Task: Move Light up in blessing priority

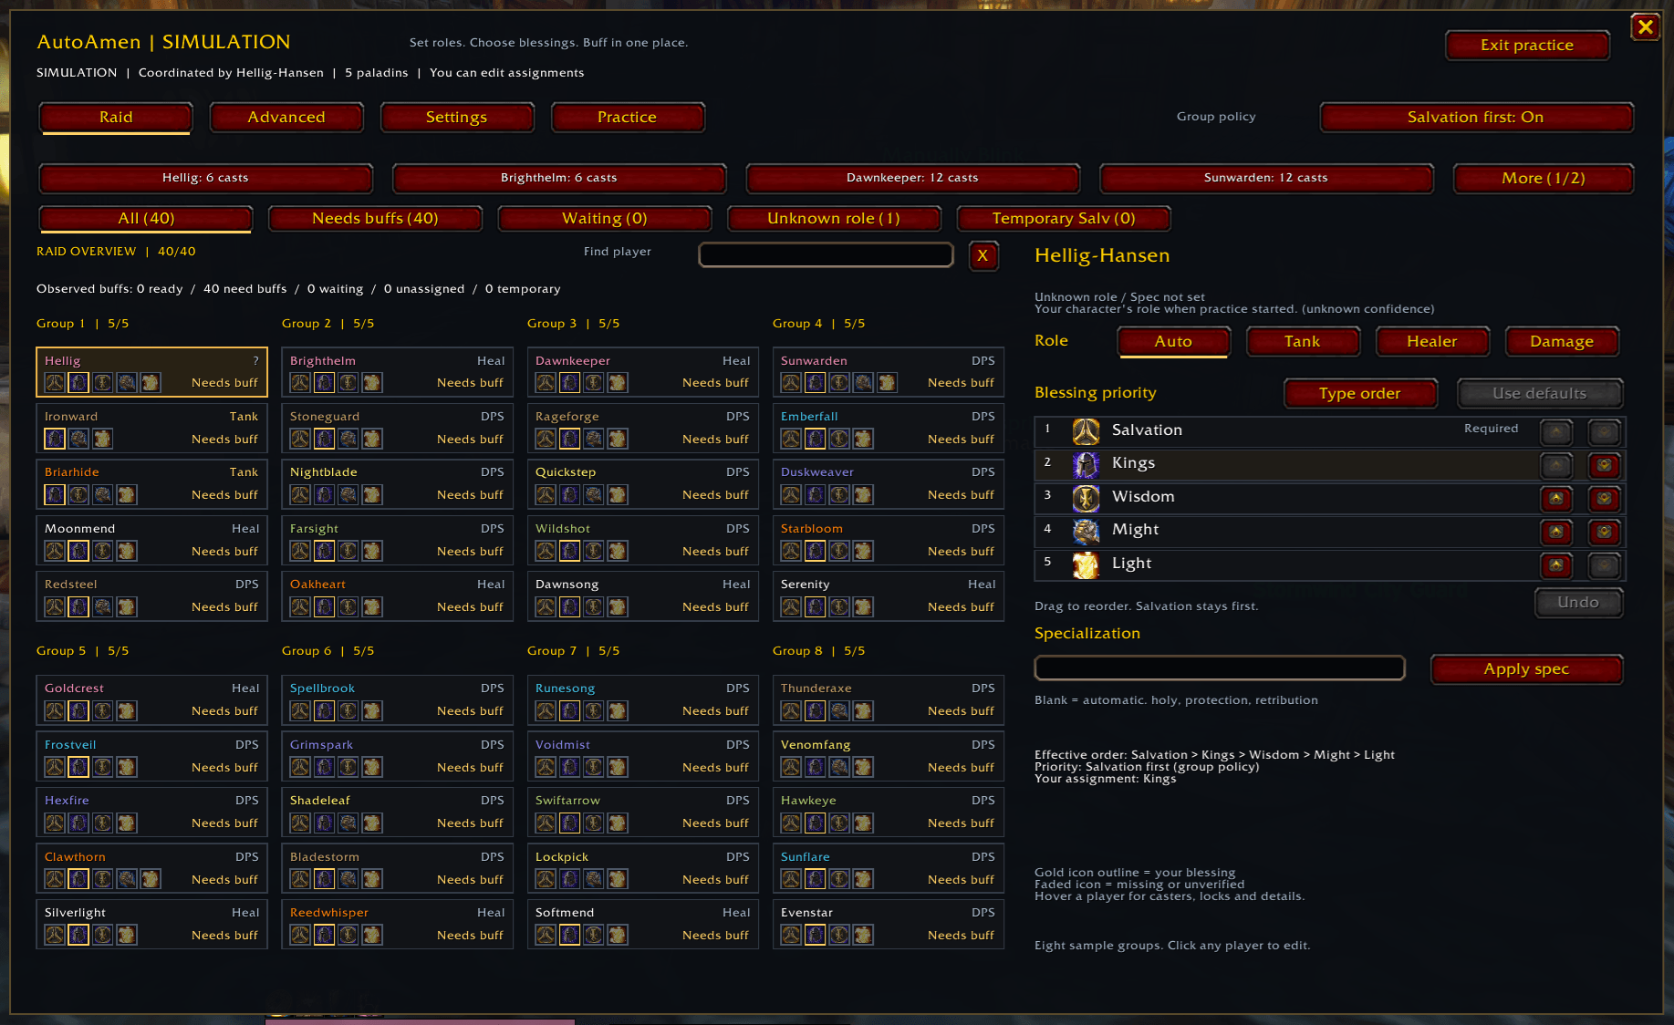Action: tap(1556, 565)
